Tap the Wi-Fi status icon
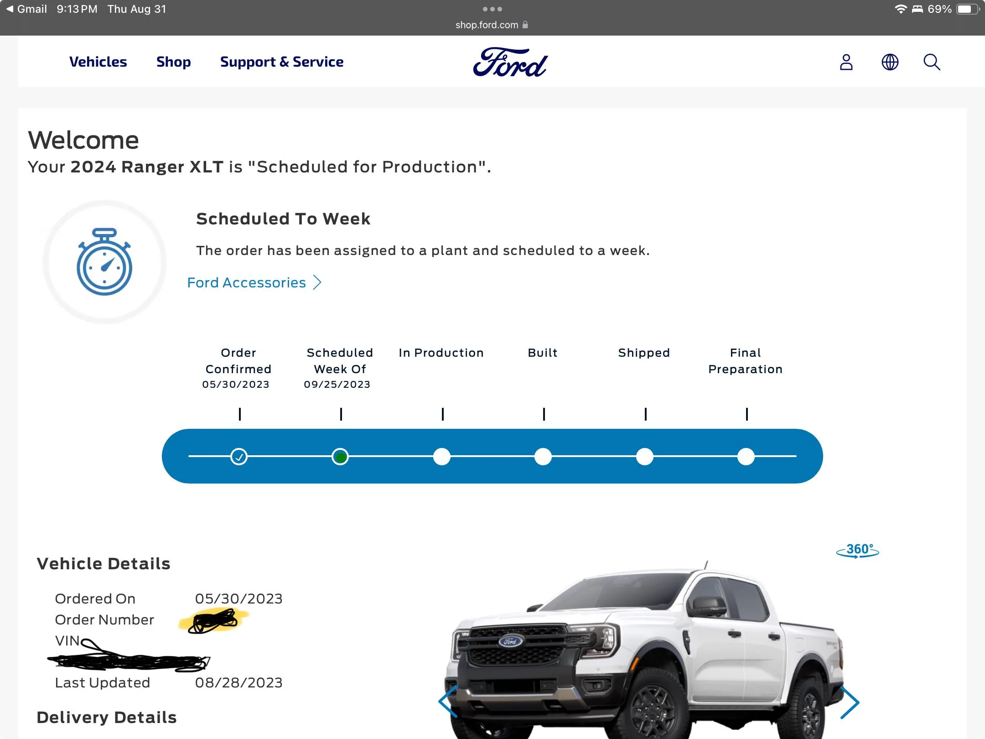 (x=901, y=9)
